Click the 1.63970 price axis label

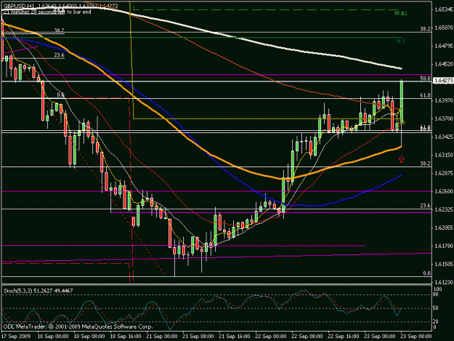(x=443, y=100)
